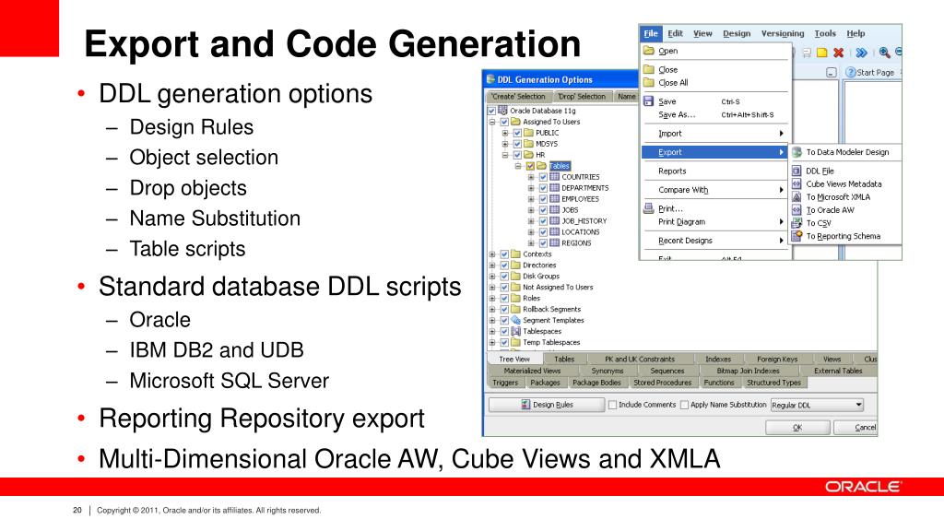The height and width of the screenshot is (531, 944).
Task: Click the Save floppy disk icon
Action: pyautogui.click(x=648, y=101)
